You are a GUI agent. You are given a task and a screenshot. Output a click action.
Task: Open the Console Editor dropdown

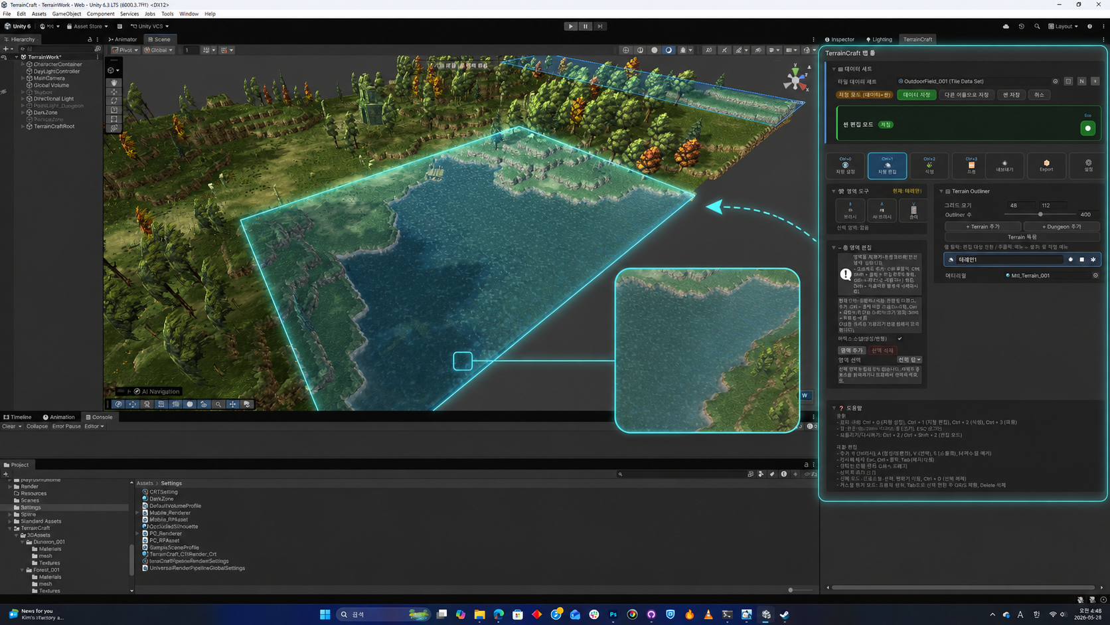tap(94, 426)
